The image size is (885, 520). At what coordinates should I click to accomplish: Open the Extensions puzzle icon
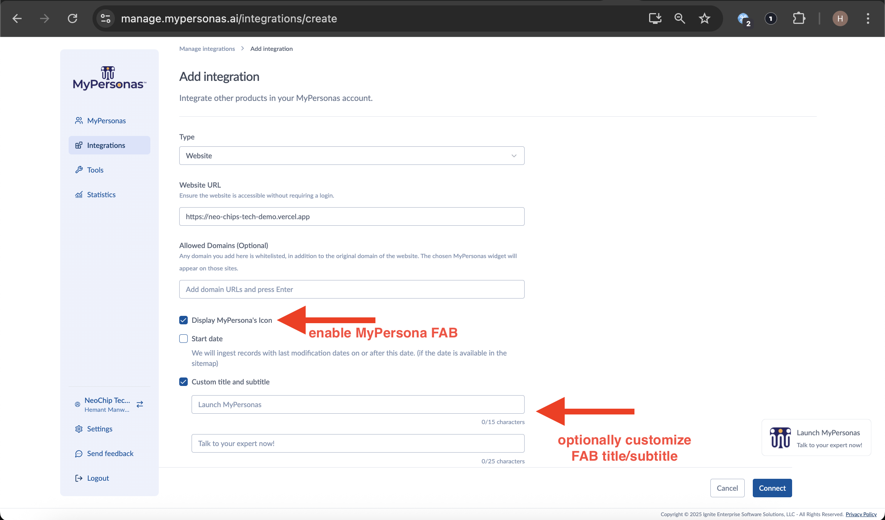click(x=799, y=18)
